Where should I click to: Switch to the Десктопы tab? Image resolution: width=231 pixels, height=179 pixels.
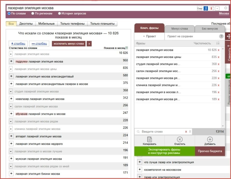tap(26, 24)
